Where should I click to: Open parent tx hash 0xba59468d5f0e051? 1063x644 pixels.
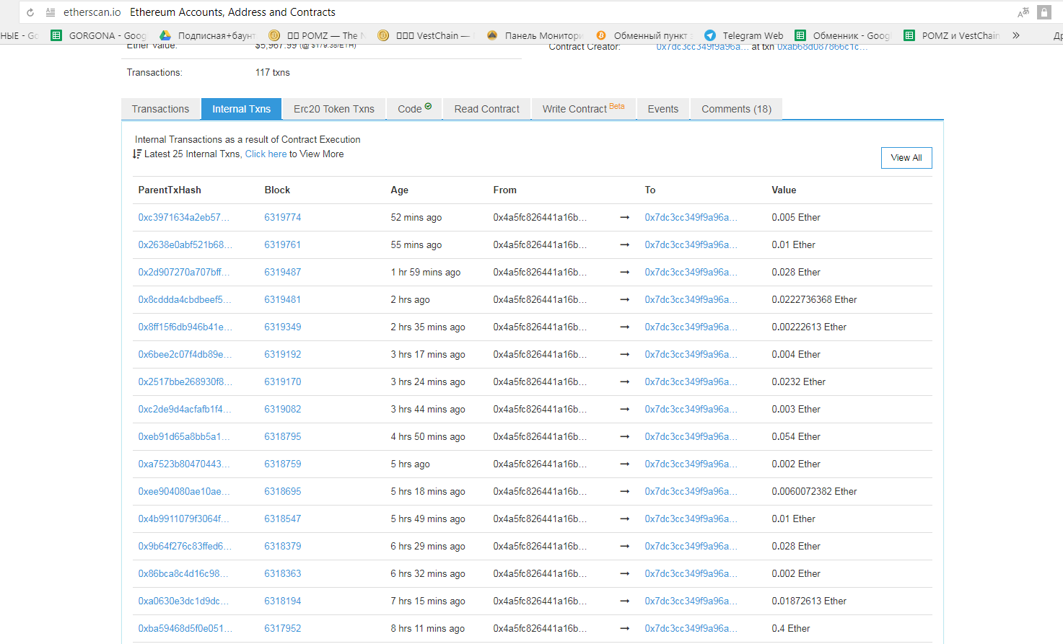point(185,628)
